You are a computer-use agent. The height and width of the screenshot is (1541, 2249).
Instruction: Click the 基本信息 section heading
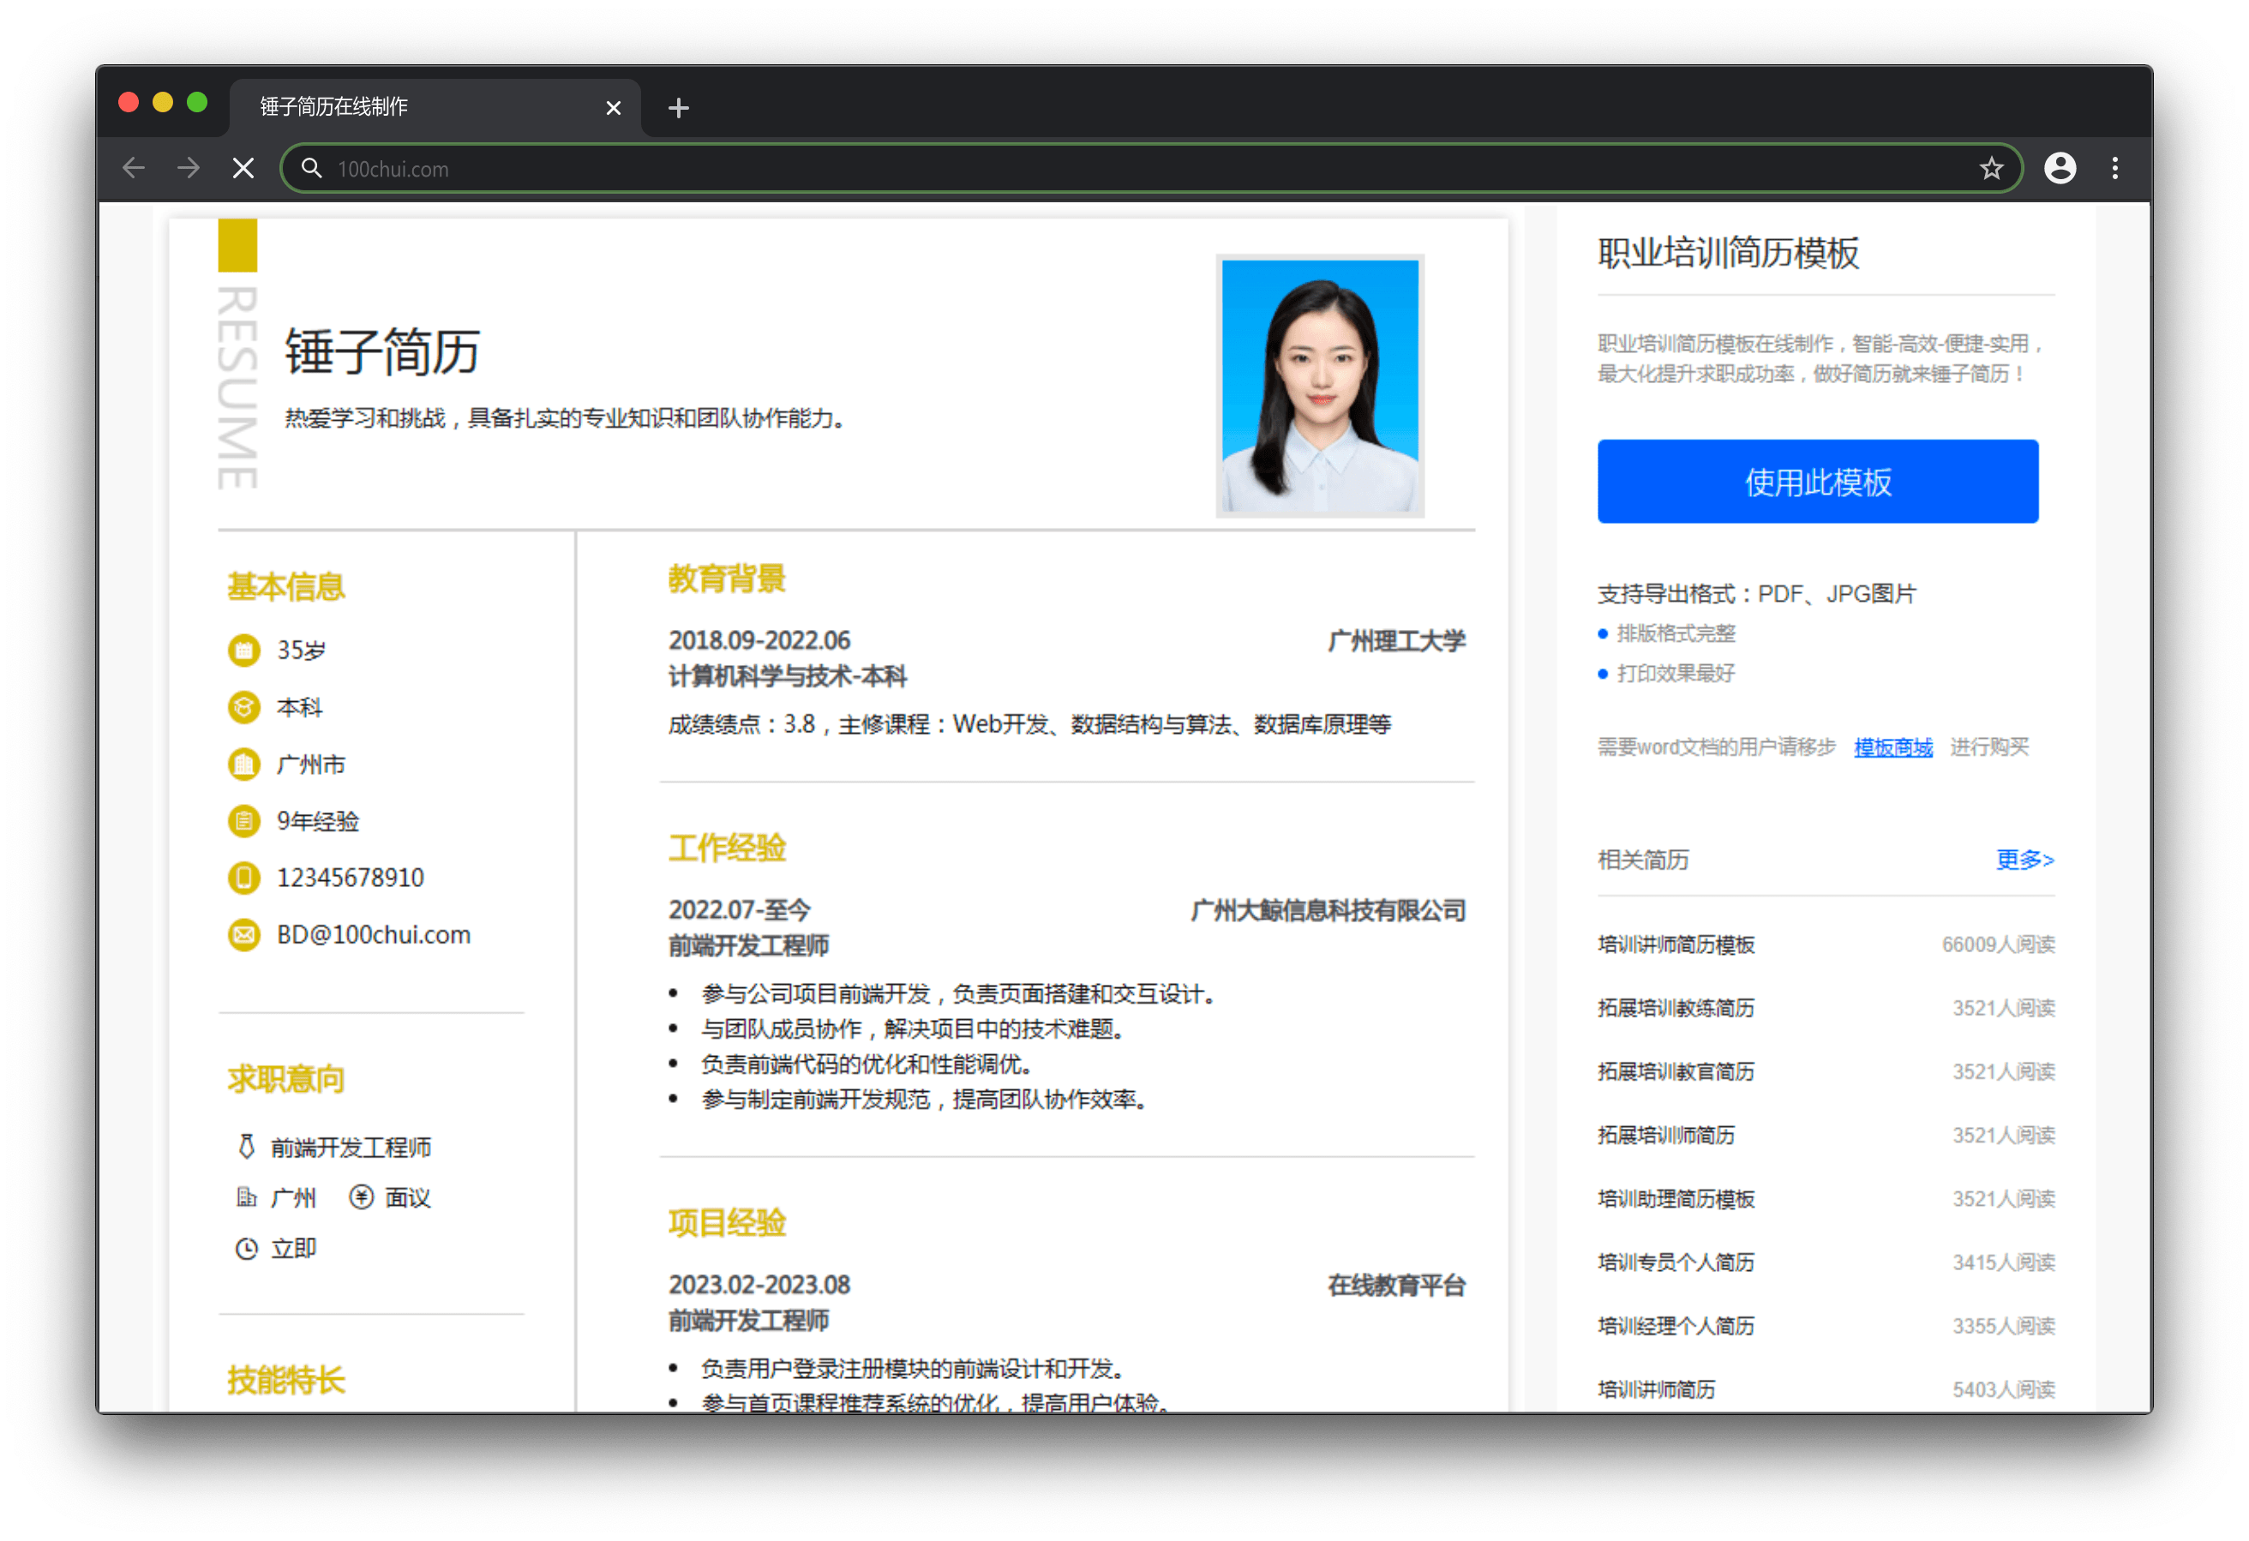(285, 586)
